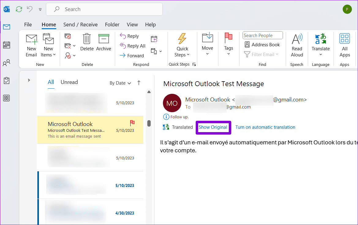Click Show Original on the translated email
Screen dimensions: 358x225
click(x=213, y=127)
